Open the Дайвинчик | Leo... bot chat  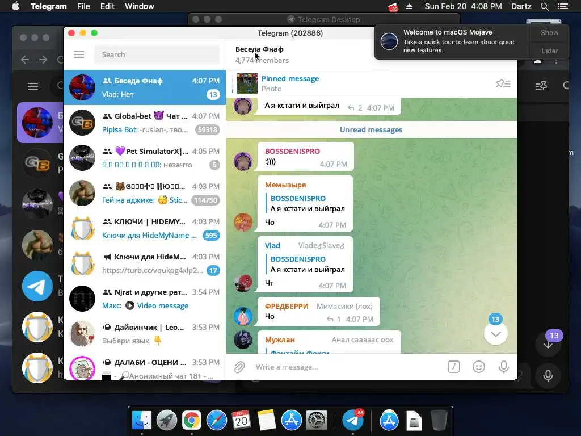pyautogui.click(x=145, y=334)
